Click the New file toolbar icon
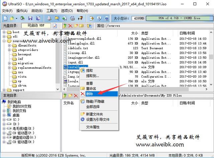This screenshot has width=214, height=158. point(5,18)
